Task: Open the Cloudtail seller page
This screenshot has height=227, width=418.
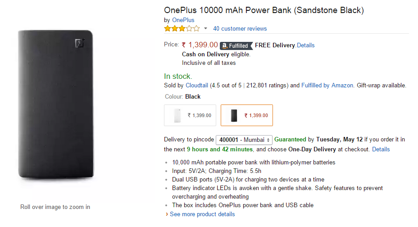Action: click(x=196, y=85)
